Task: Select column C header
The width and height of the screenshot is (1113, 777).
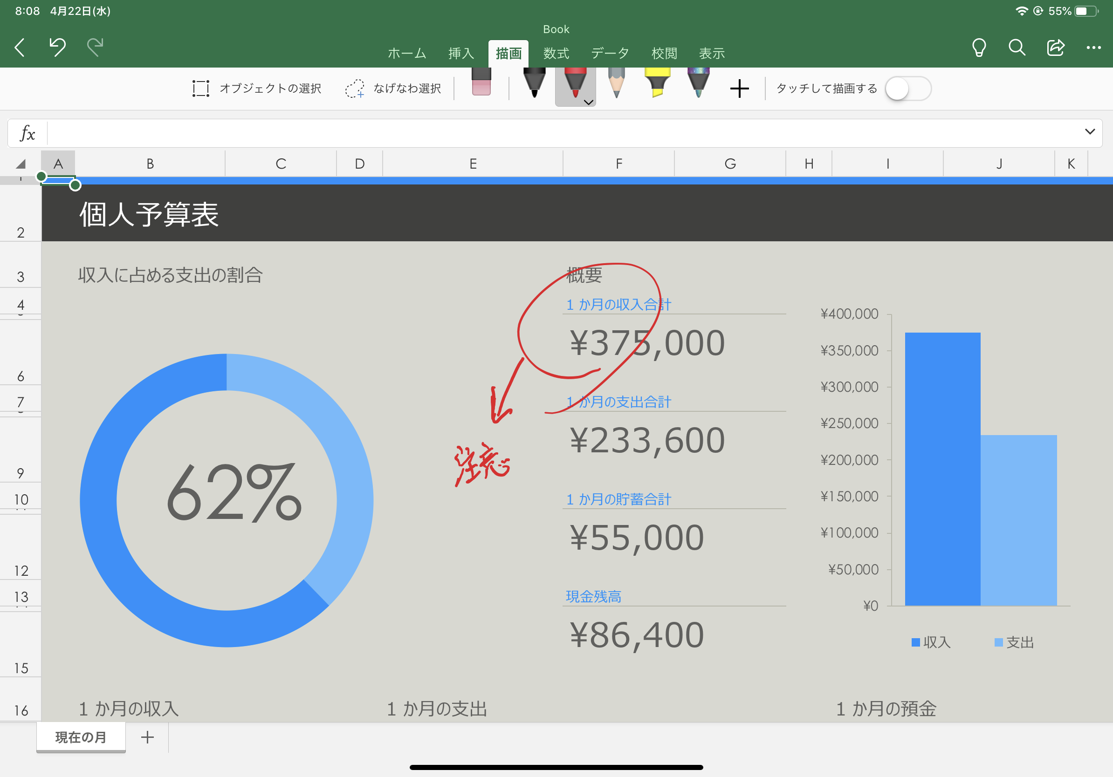Action: click(x=281, y=164)
